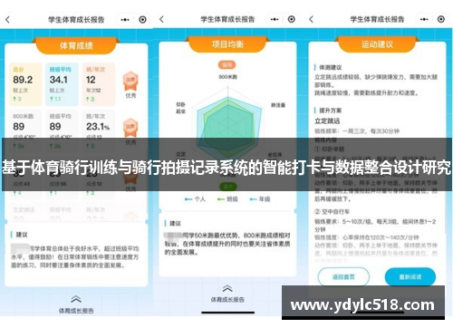Click the blue button next to 返回首页
Image resolution: width=453 pixels, height=328 pixels.
click(410, 276)
